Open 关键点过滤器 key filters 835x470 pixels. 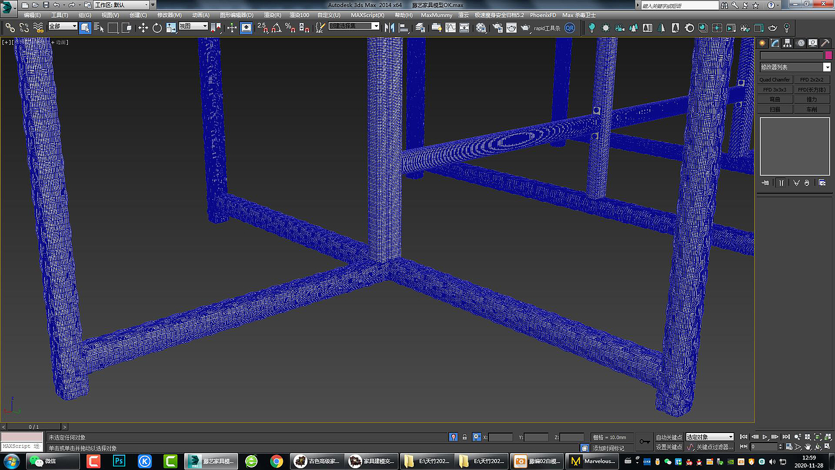tap(715, 447)
